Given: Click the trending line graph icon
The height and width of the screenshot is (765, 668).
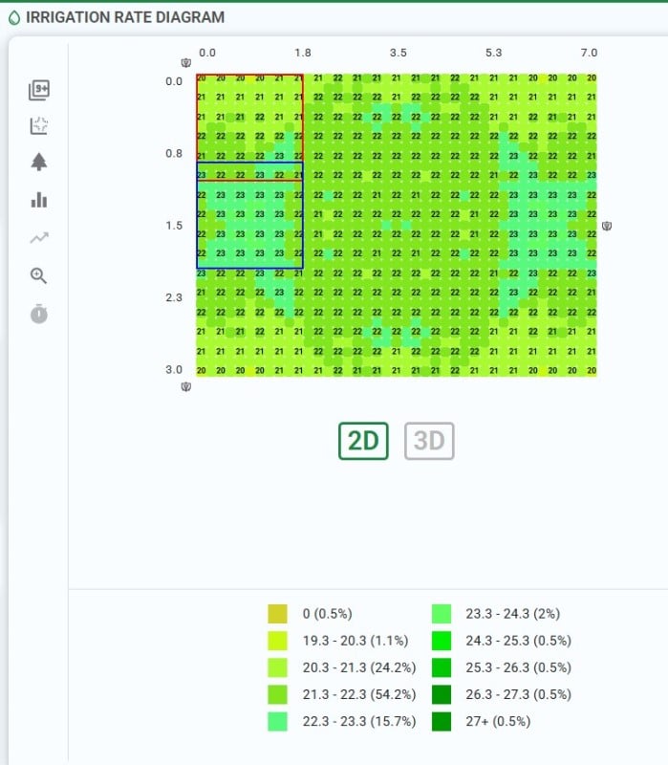Looking at the screenshot, I should click(39, 238).
